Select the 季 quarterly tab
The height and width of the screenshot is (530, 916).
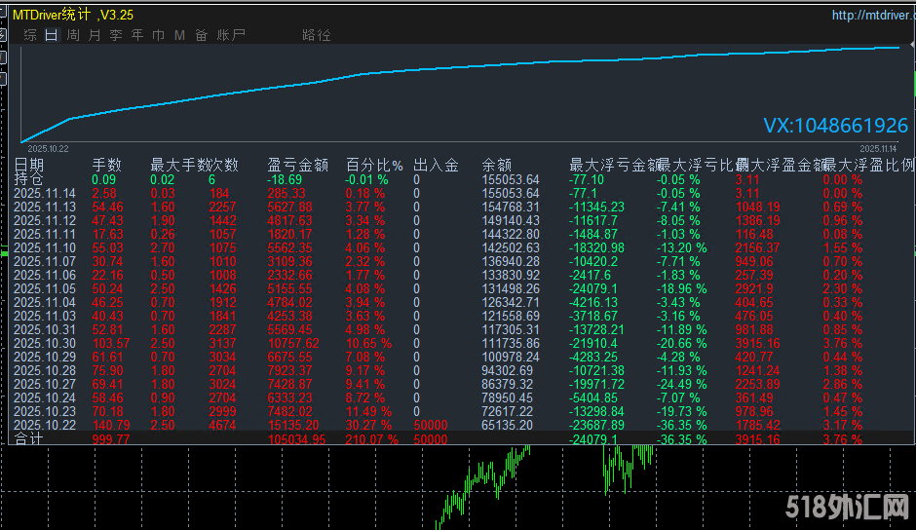(x=116, y=35)
